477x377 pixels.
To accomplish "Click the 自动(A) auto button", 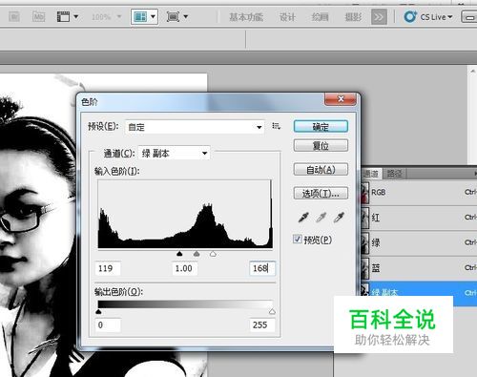I will click(x=321, y=170).
